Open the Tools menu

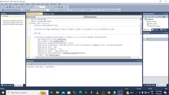click(x=47, y=4)
